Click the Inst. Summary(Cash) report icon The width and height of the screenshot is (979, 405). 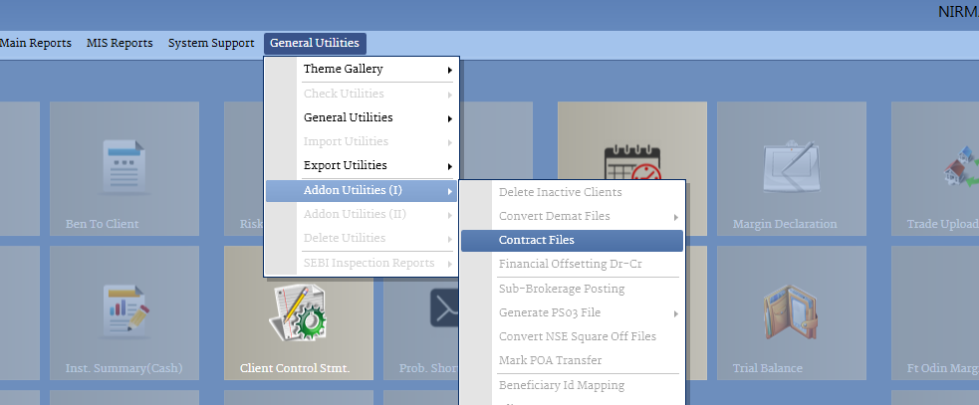(x=123, y=310)
